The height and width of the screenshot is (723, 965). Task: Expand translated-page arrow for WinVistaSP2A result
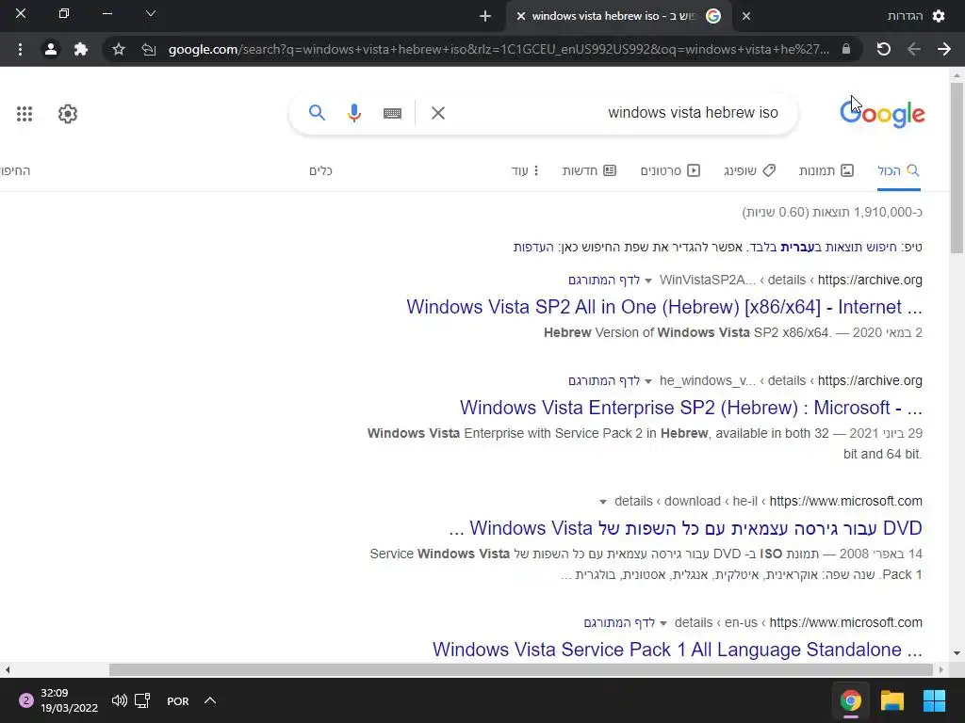648,281
